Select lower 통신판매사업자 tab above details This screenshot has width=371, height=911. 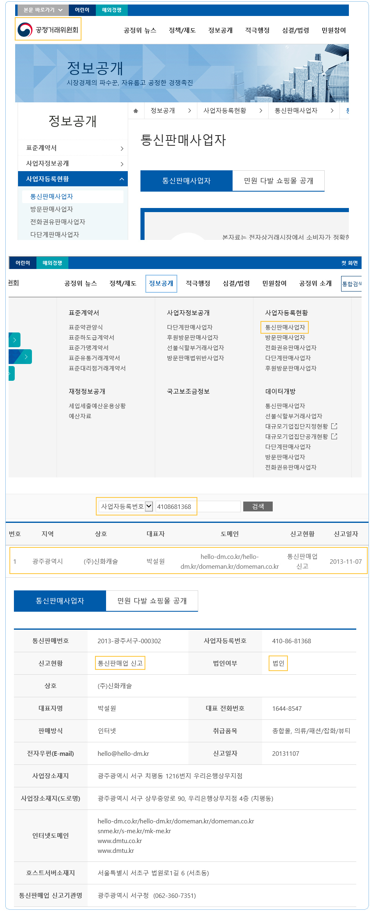pyautogui.click(x=60, y=601)
